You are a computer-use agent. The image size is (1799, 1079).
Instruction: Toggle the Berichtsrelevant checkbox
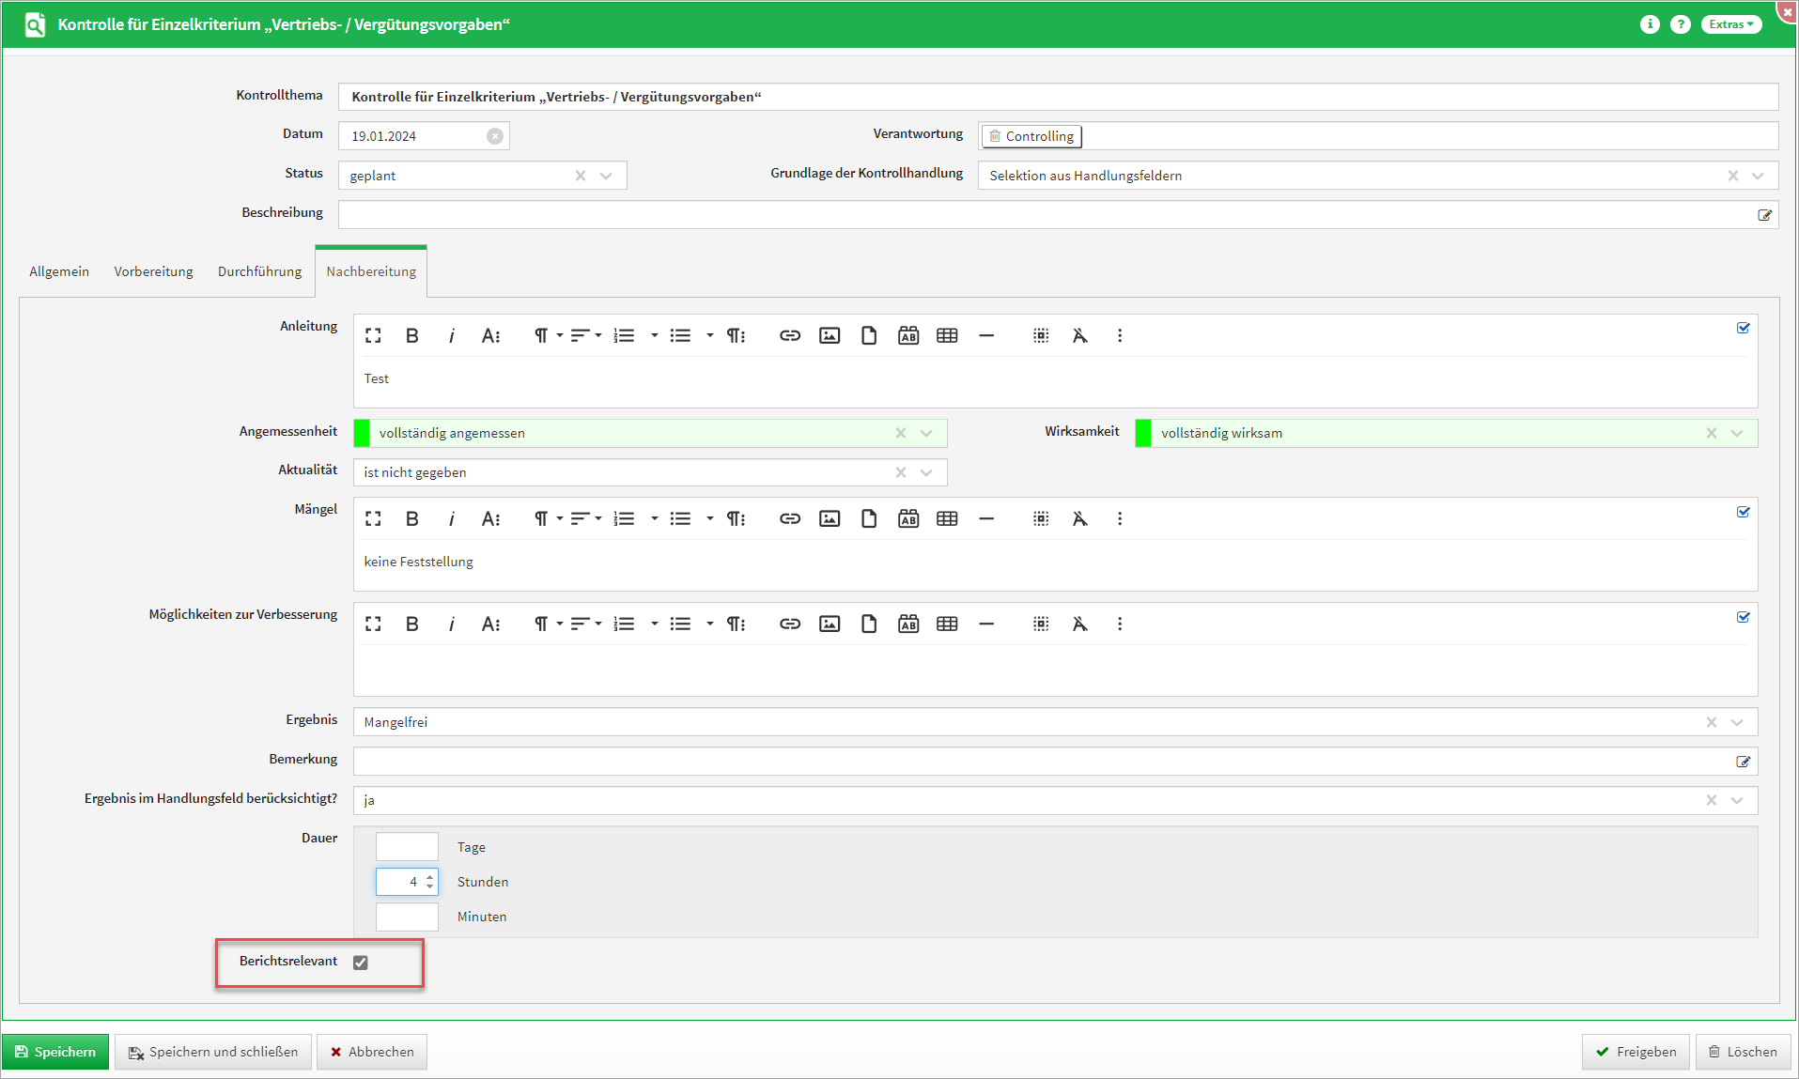pos(361,963)
